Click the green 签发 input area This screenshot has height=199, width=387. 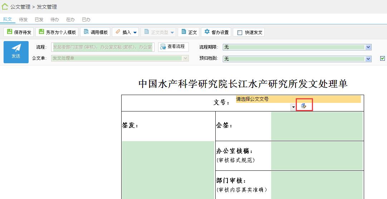168,170
